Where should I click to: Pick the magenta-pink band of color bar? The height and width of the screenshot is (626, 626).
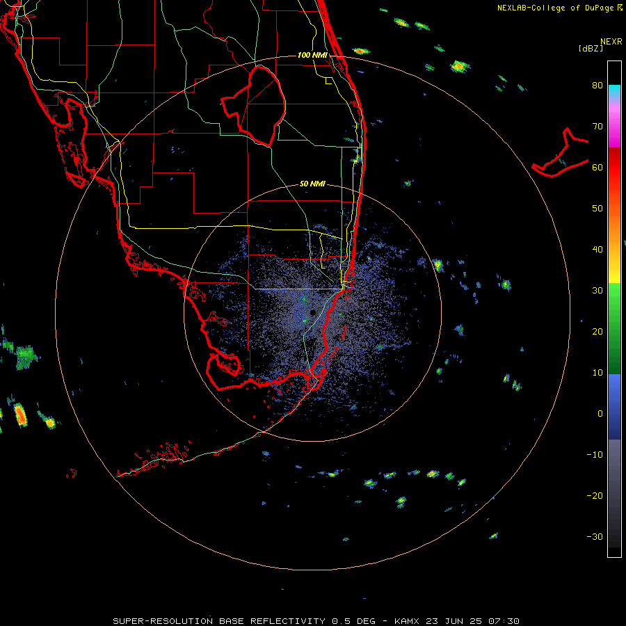coord(614,126)
